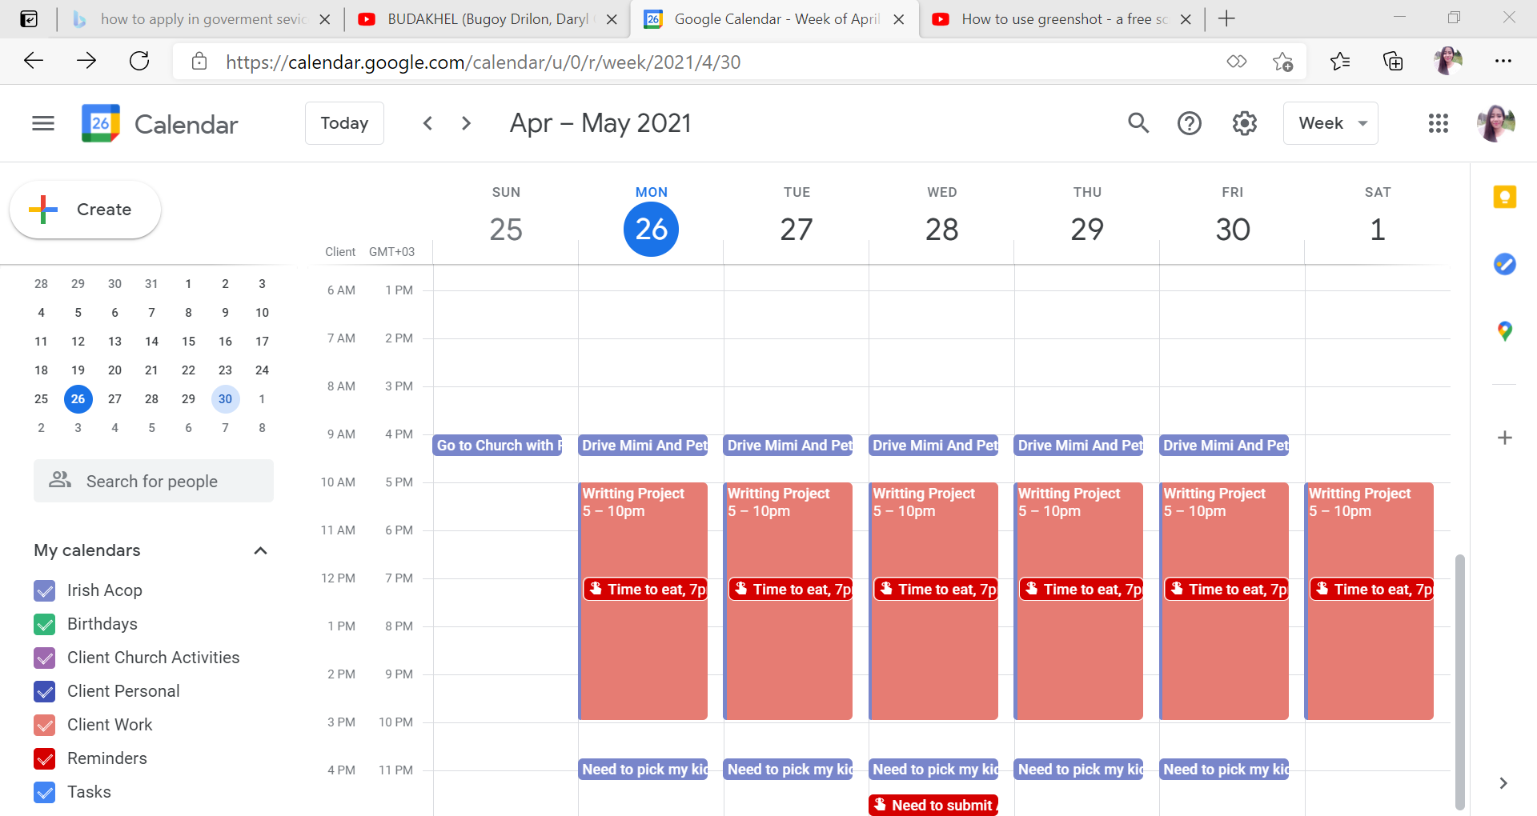1537x816 pixels.
Task: Open the browser Favorites list
Action: pos(1340,62)
